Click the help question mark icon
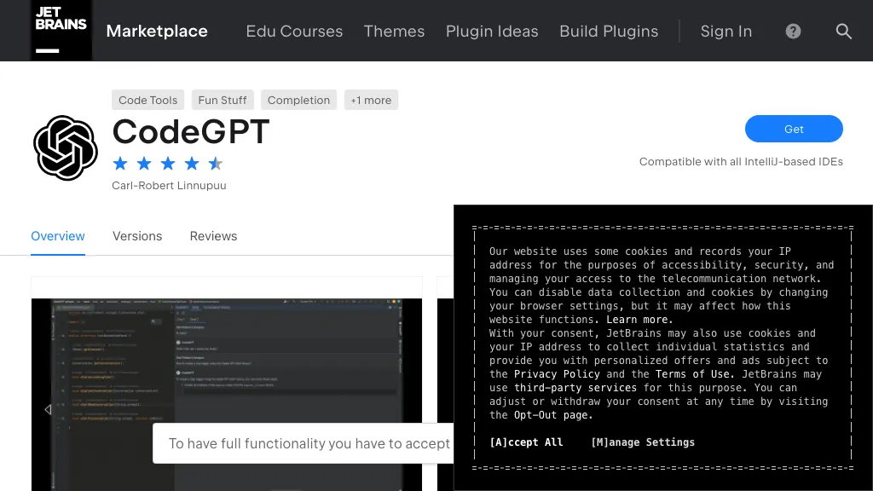Screen dimensions: 873x491 (x=793, y=32)
